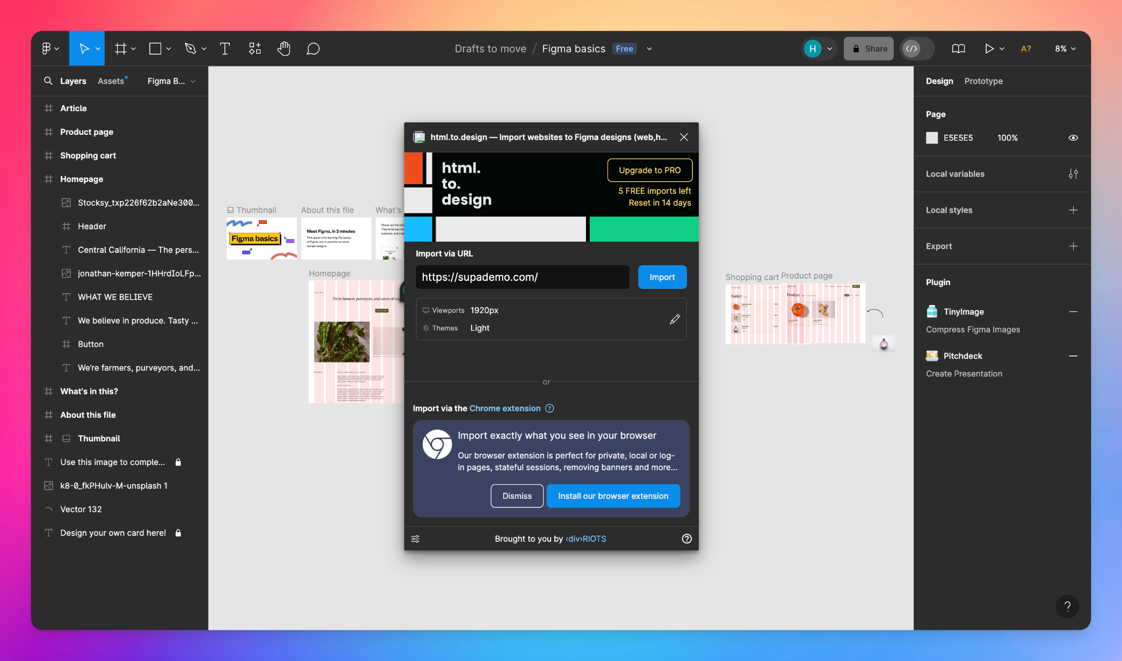Viewport: 1122px width, 661px height.
Task: Open the Figma main menu icon
Action: [x=47, y=49]
